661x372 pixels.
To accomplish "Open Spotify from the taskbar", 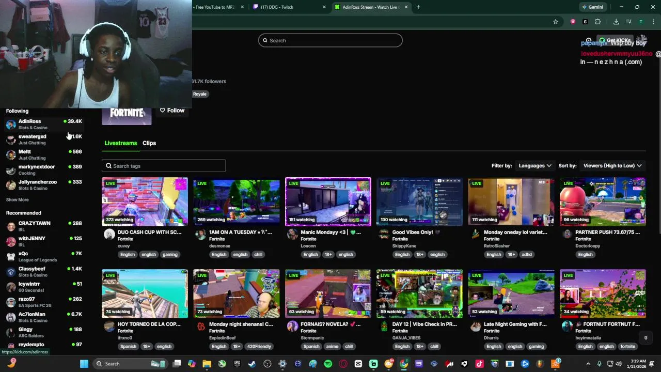I will (328, 364).
